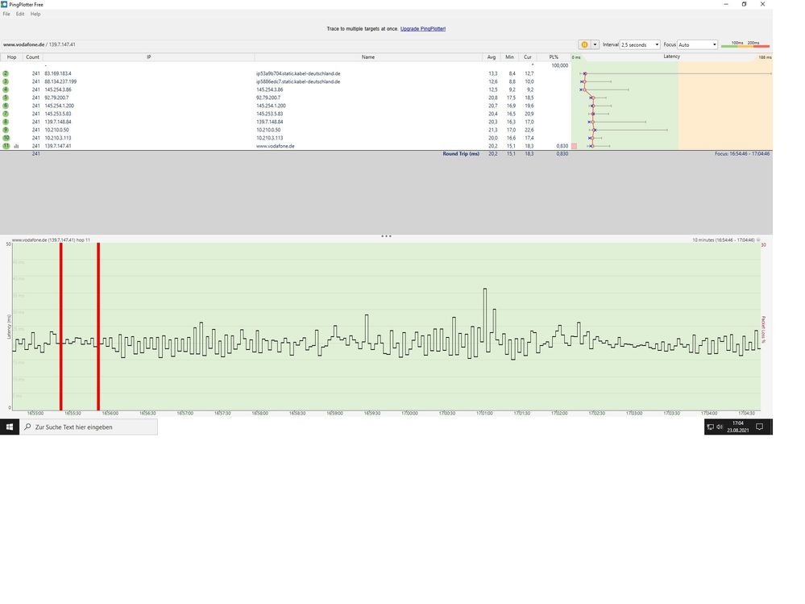Click the PingPlotter Free app icon in title bar
Image resolution: width=805 pixels, height=604 pixels.
coord(4,4)
